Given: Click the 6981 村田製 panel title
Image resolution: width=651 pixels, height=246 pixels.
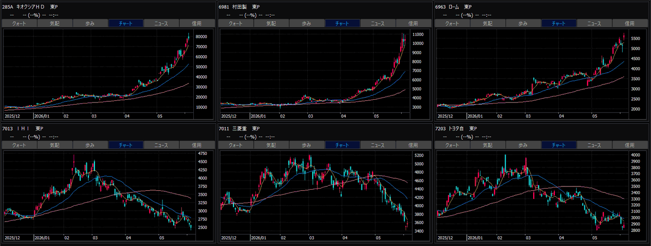Looking at the screenshot, I should pyautogui.click(x=239, y=7).
